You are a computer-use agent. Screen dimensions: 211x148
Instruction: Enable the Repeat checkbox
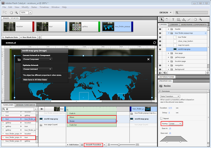[161, 118]
